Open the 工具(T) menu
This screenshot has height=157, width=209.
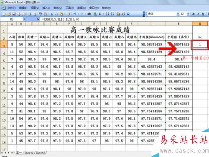click(70, 8)
